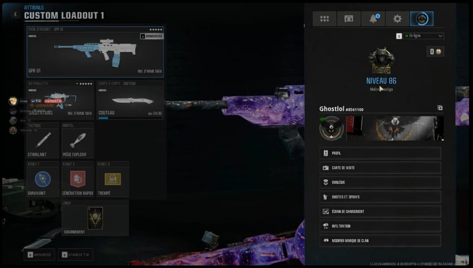Click the Emblème button
This screenshot has width=473, height=268.
(381, 182)
